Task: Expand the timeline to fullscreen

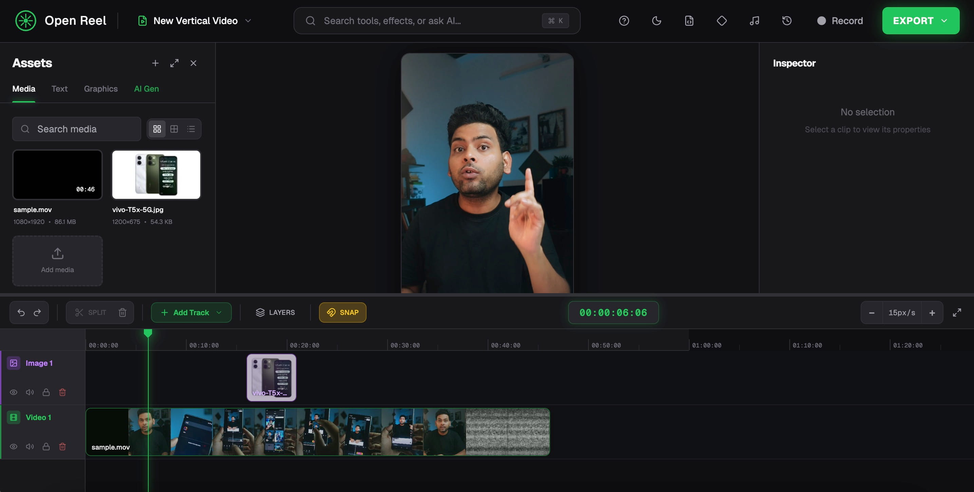Action: click(957, 313)
